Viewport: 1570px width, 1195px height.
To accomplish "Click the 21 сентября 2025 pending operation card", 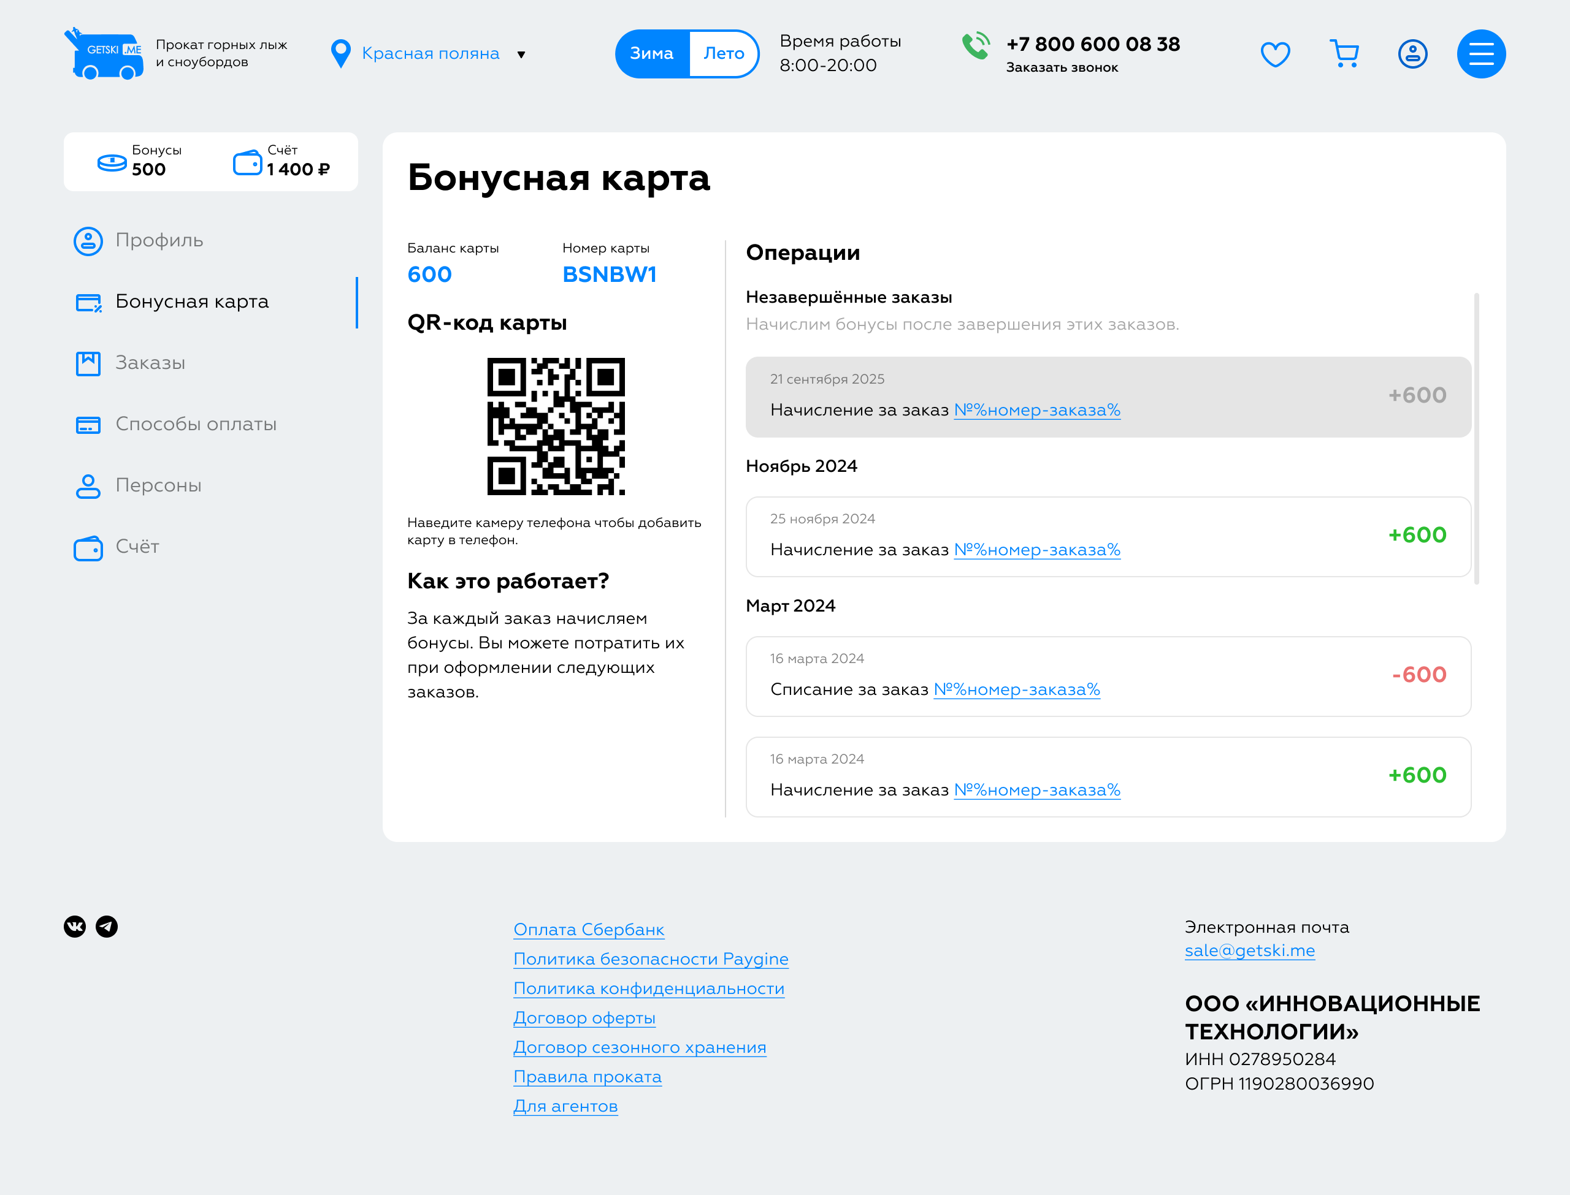I will [x=1108, y=397].
